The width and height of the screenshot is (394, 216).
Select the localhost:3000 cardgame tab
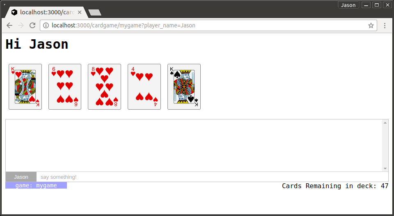(47, 12)
